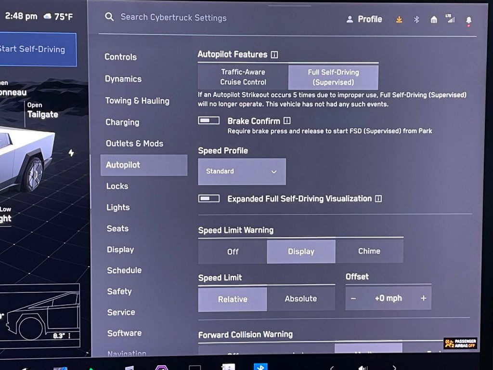The height and width of the screenshot is (370, 493).
Task: Click the Forward Collision Warning heading
Action: pyautogui.click(x=246, y=334)
